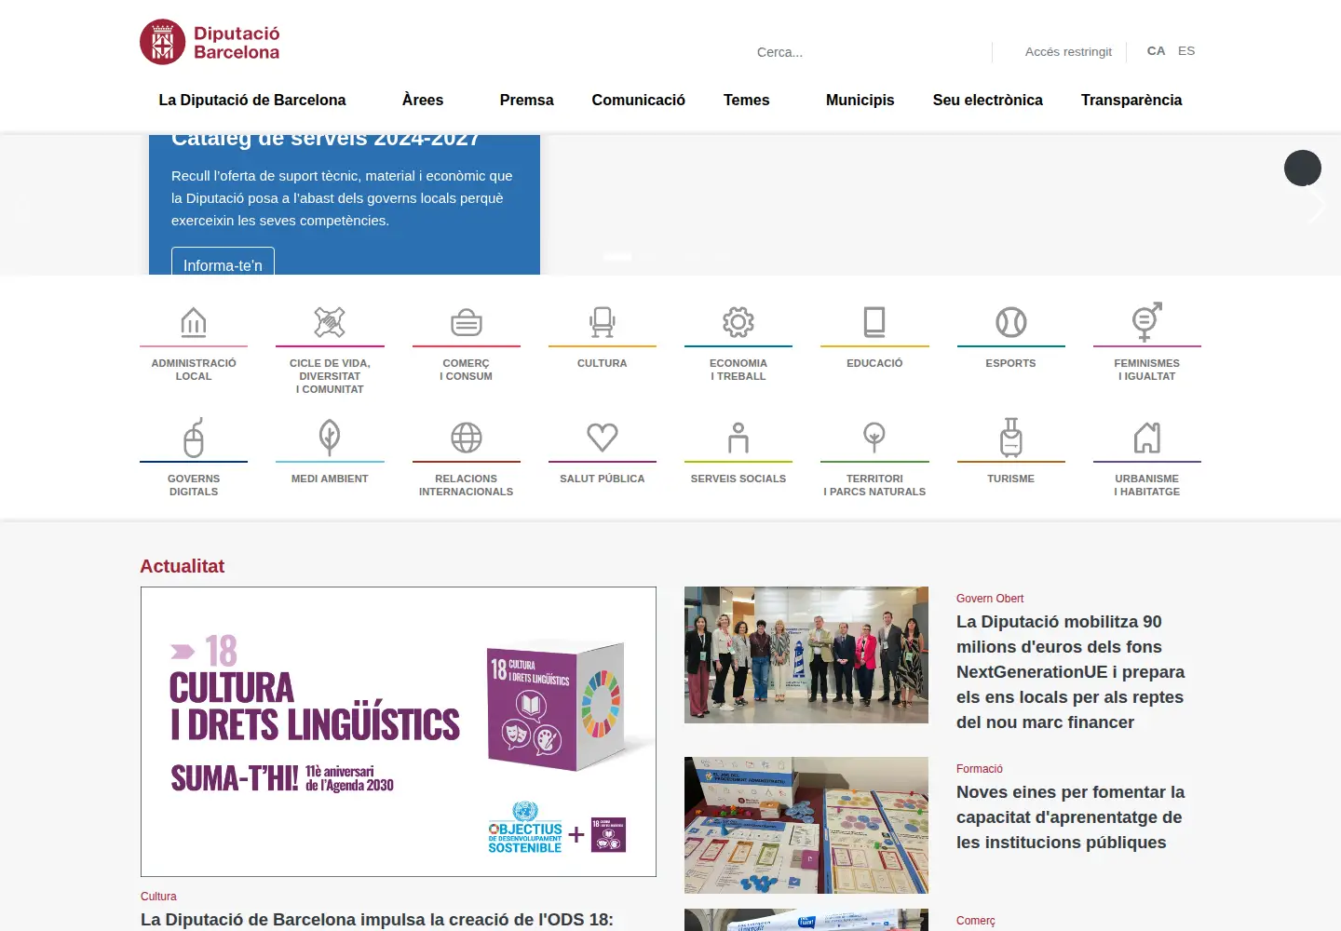Open La Diputació de Barcelona menu

[x=252, y=100]
